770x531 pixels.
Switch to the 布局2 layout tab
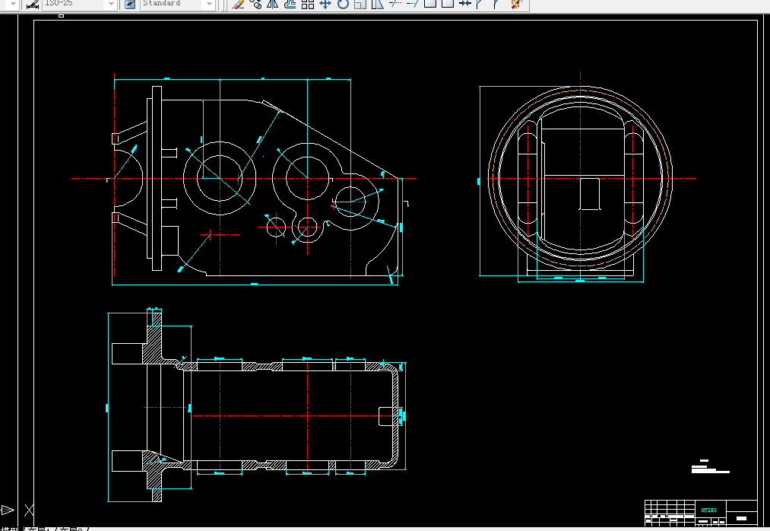[x=73, y=529]
